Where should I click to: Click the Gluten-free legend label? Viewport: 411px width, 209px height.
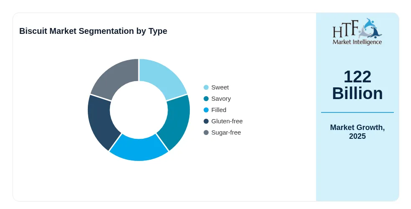[x=227, y=121]
